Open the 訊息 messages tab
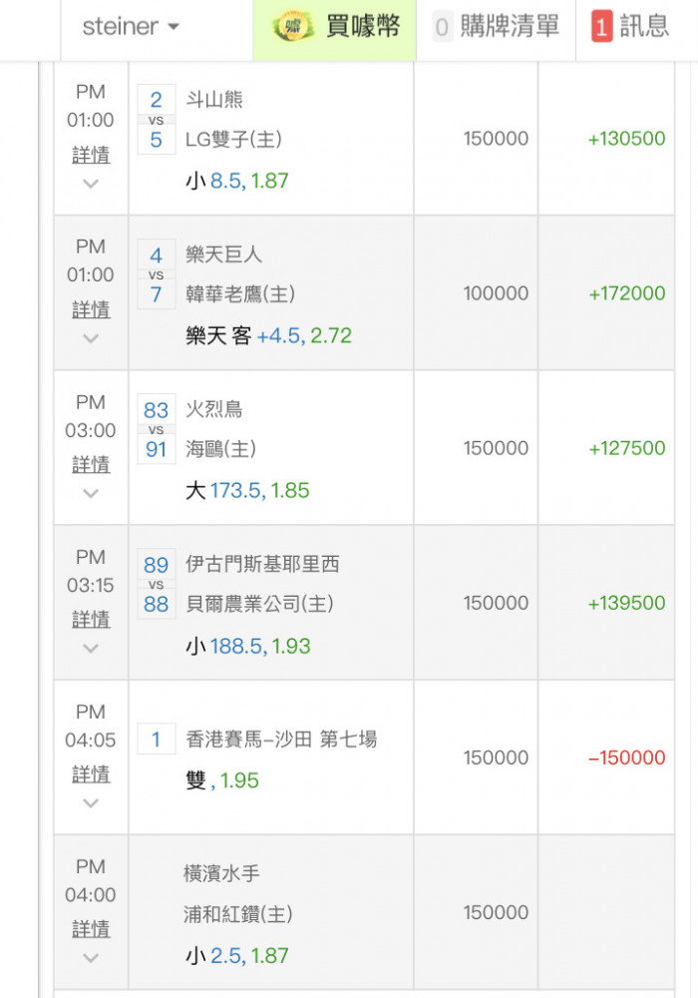 click(643, 26)
